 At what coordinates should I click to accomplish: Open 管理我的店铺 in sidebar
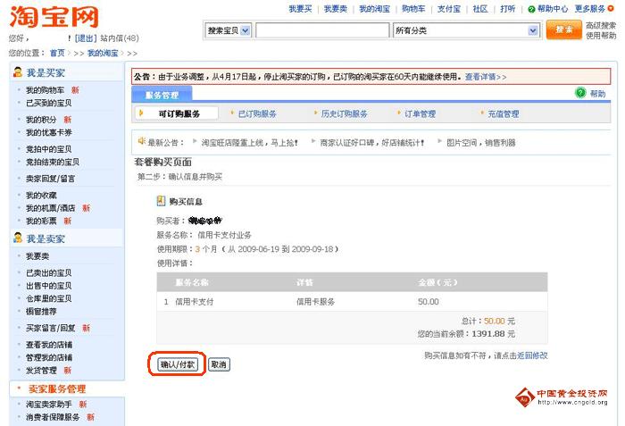coord(48,357)
